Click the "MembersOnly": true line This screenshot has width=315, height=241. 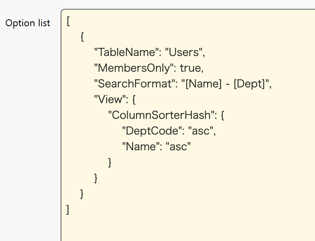tap(149, 68)
